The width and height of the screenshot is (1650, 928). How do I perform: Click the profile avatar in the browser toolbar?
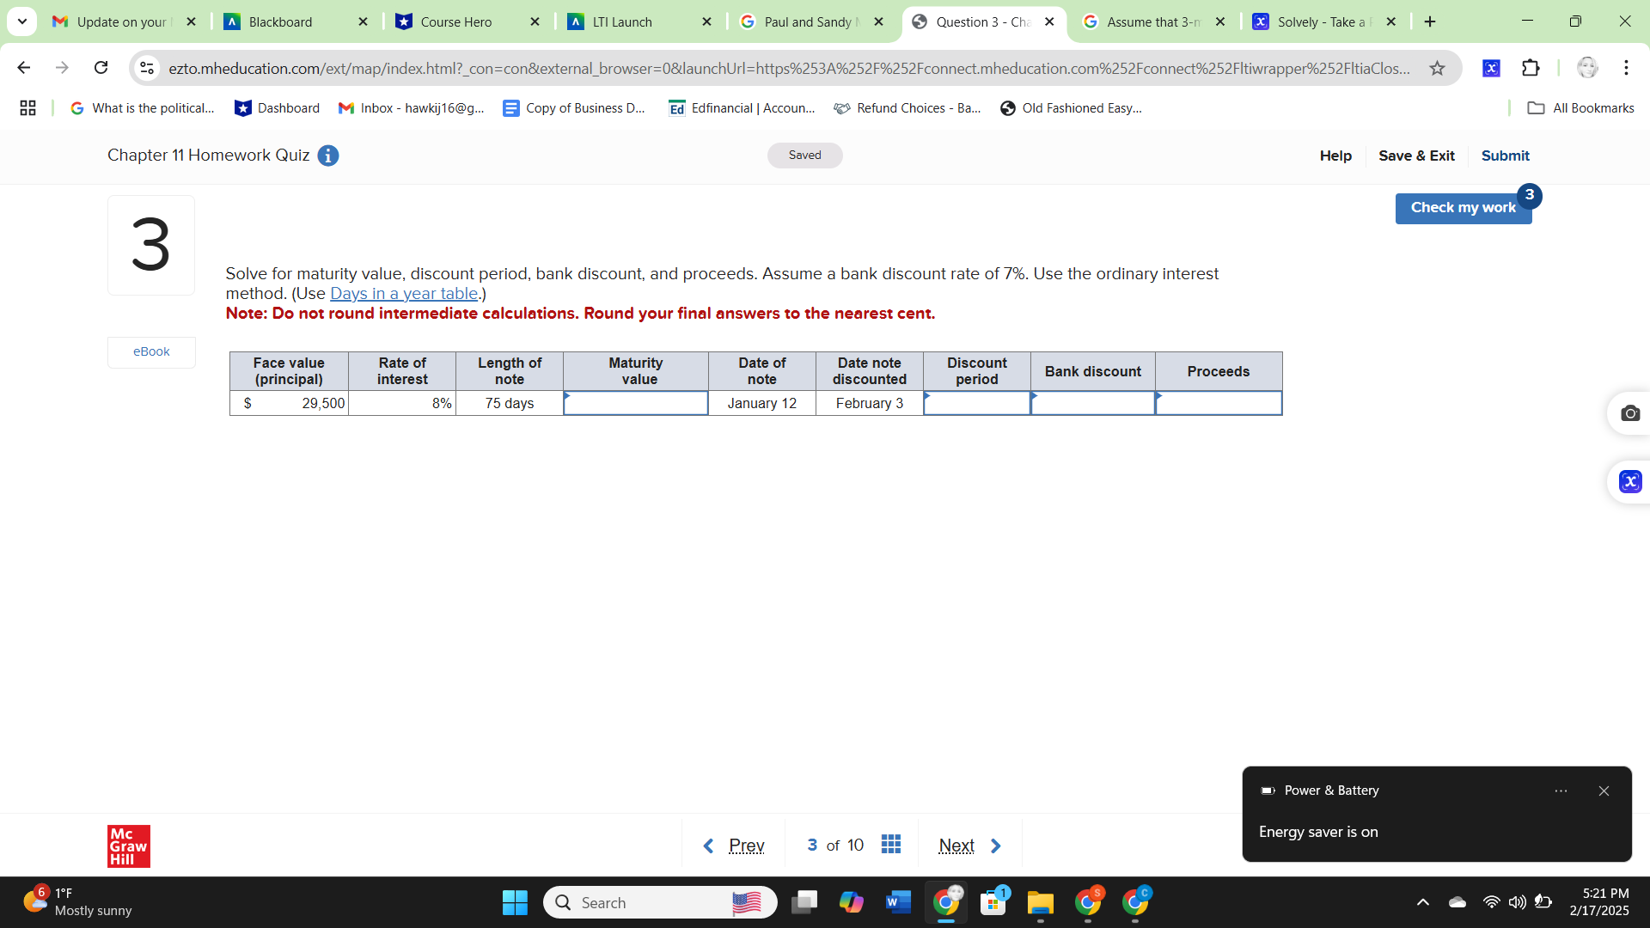(x=1586, y=68)
